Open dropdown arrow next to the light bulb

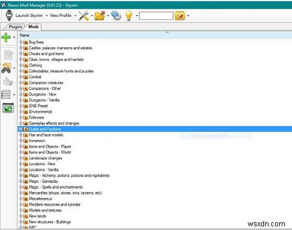(137, 16)
